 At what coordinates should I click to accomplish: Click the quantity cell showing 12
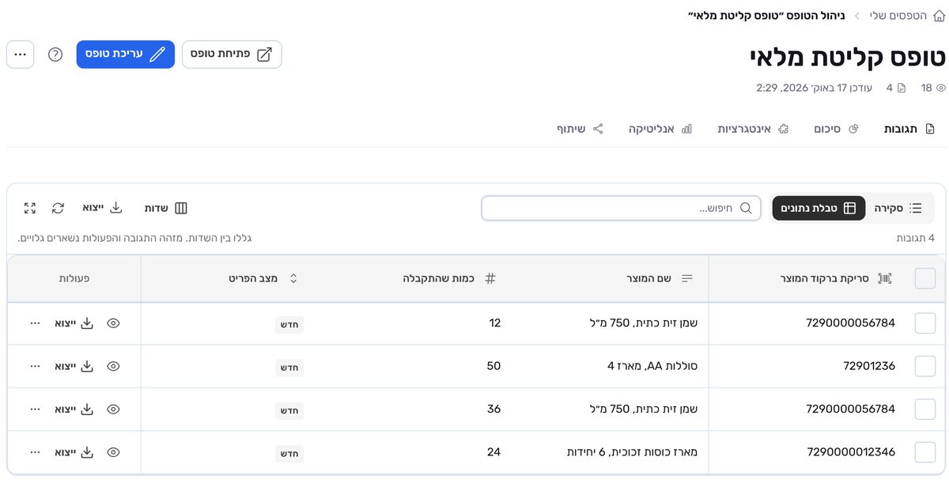coord(495,323)
